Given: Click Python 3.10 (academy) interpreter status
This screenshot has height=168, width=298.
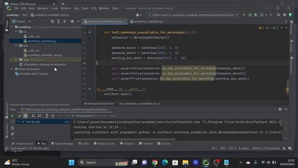Looking at the screenshot, I should (266, 148).
